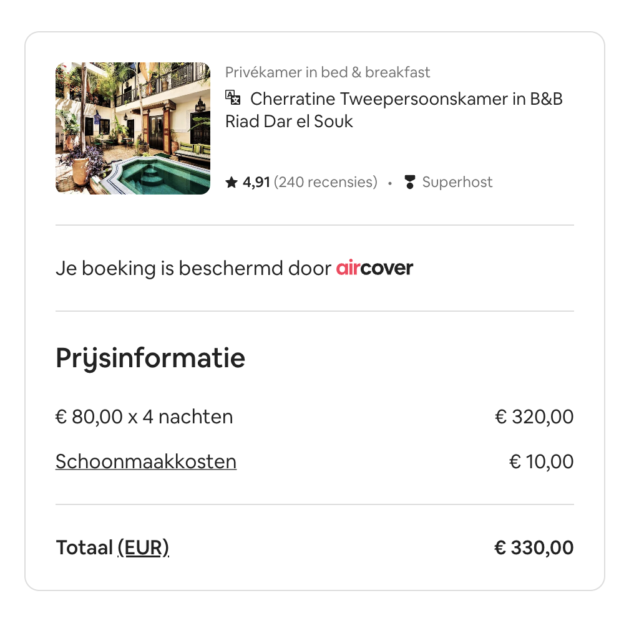
Task: Click the € 330,00 total amount
Action: [x=534, y=547]
